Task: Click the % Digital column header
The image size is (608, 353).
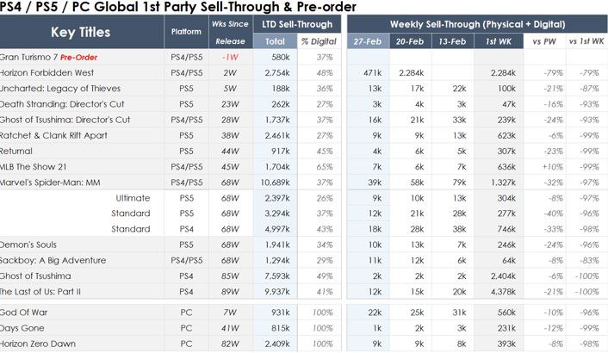Action: 318,41
